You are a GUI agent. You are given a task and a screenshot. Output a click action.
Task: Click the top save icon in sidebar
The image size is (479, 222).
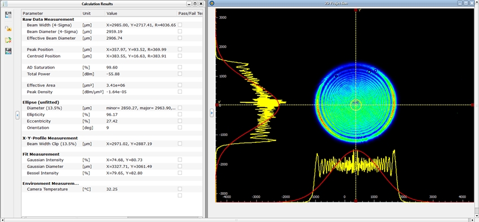point(8,15)
